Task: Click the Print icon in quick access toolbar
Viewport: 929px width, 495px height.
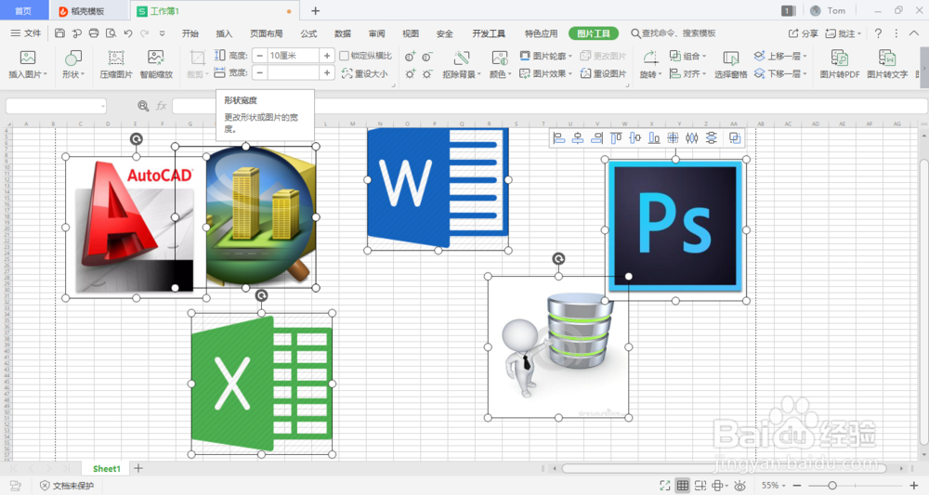Action: pyautogui.click(x=94, y=33)
